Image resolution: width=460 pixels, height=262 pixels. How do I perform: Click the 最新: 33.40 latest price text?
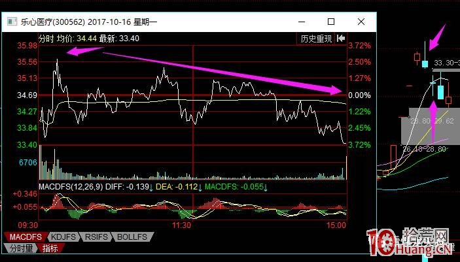coord(119,39)
